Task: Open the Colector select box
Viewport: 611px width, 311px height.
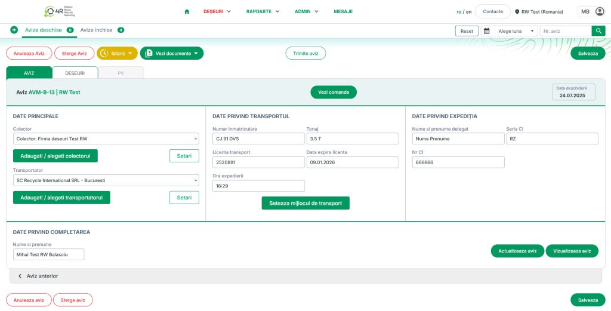Action: click(x=106, y=139)
